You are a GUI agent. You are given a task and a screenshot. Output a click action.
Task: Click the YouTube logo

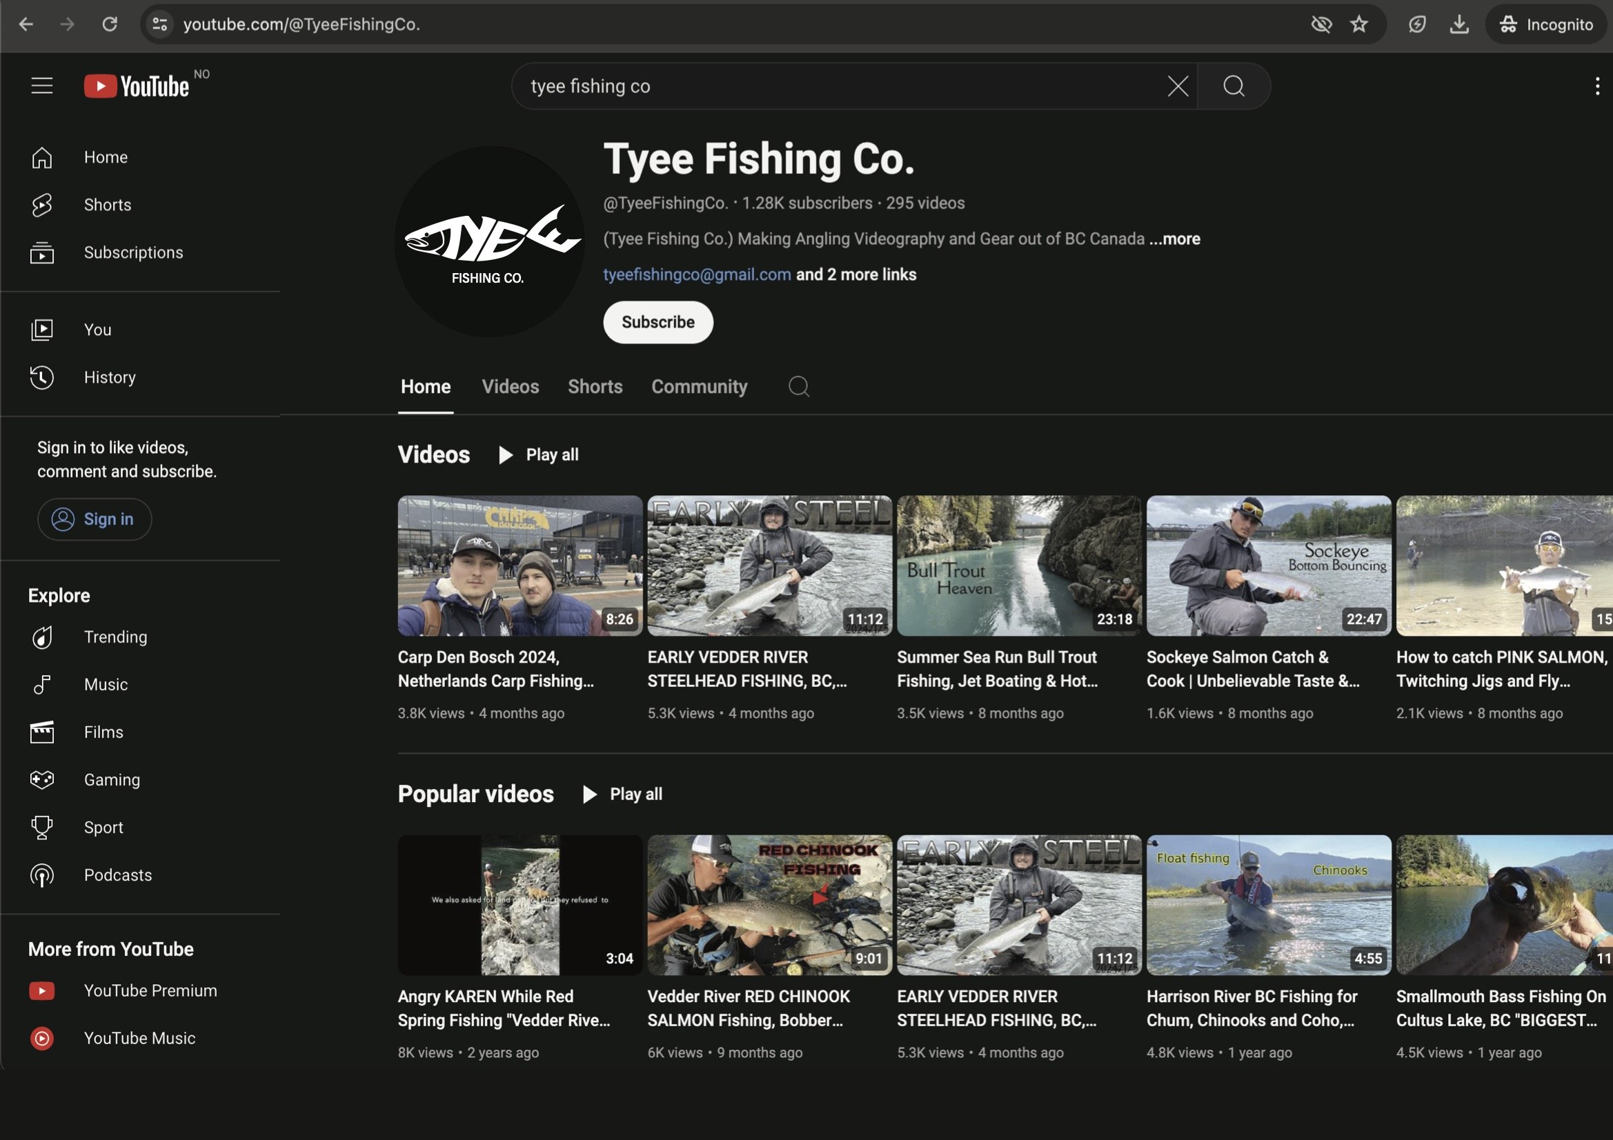pyautogui.click(x=137, y=86)
